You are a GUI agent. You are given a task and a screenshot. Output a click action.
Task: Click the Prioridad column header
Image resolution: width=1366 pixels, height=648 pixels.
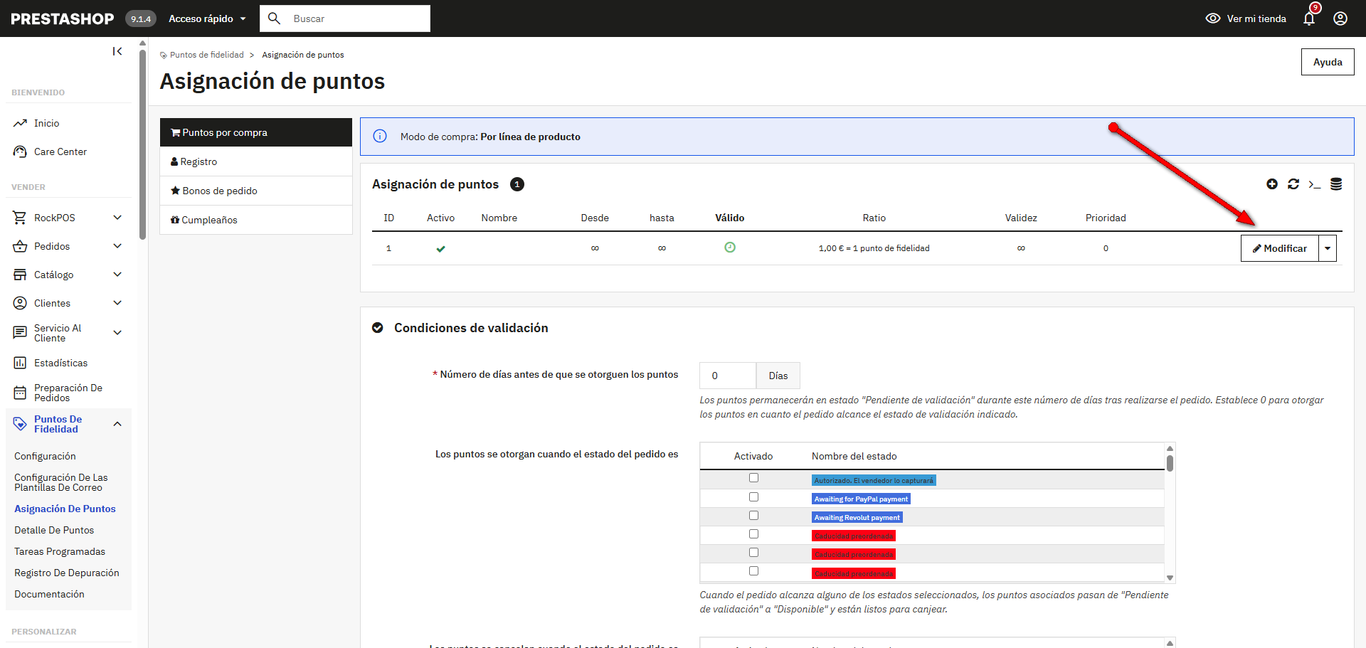pyautogui.click(x=1106, y=218)
